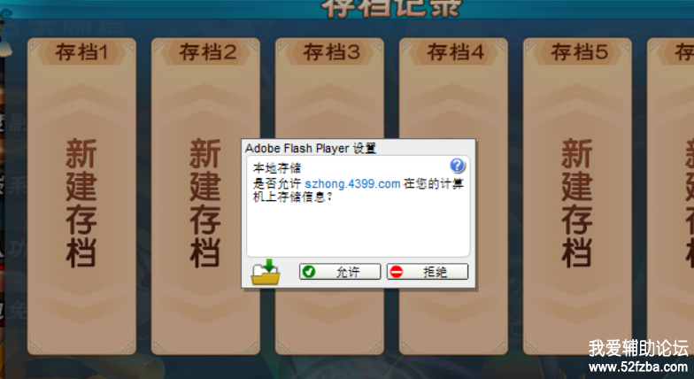Open the szhong.4399.com link

pos(352,184)
